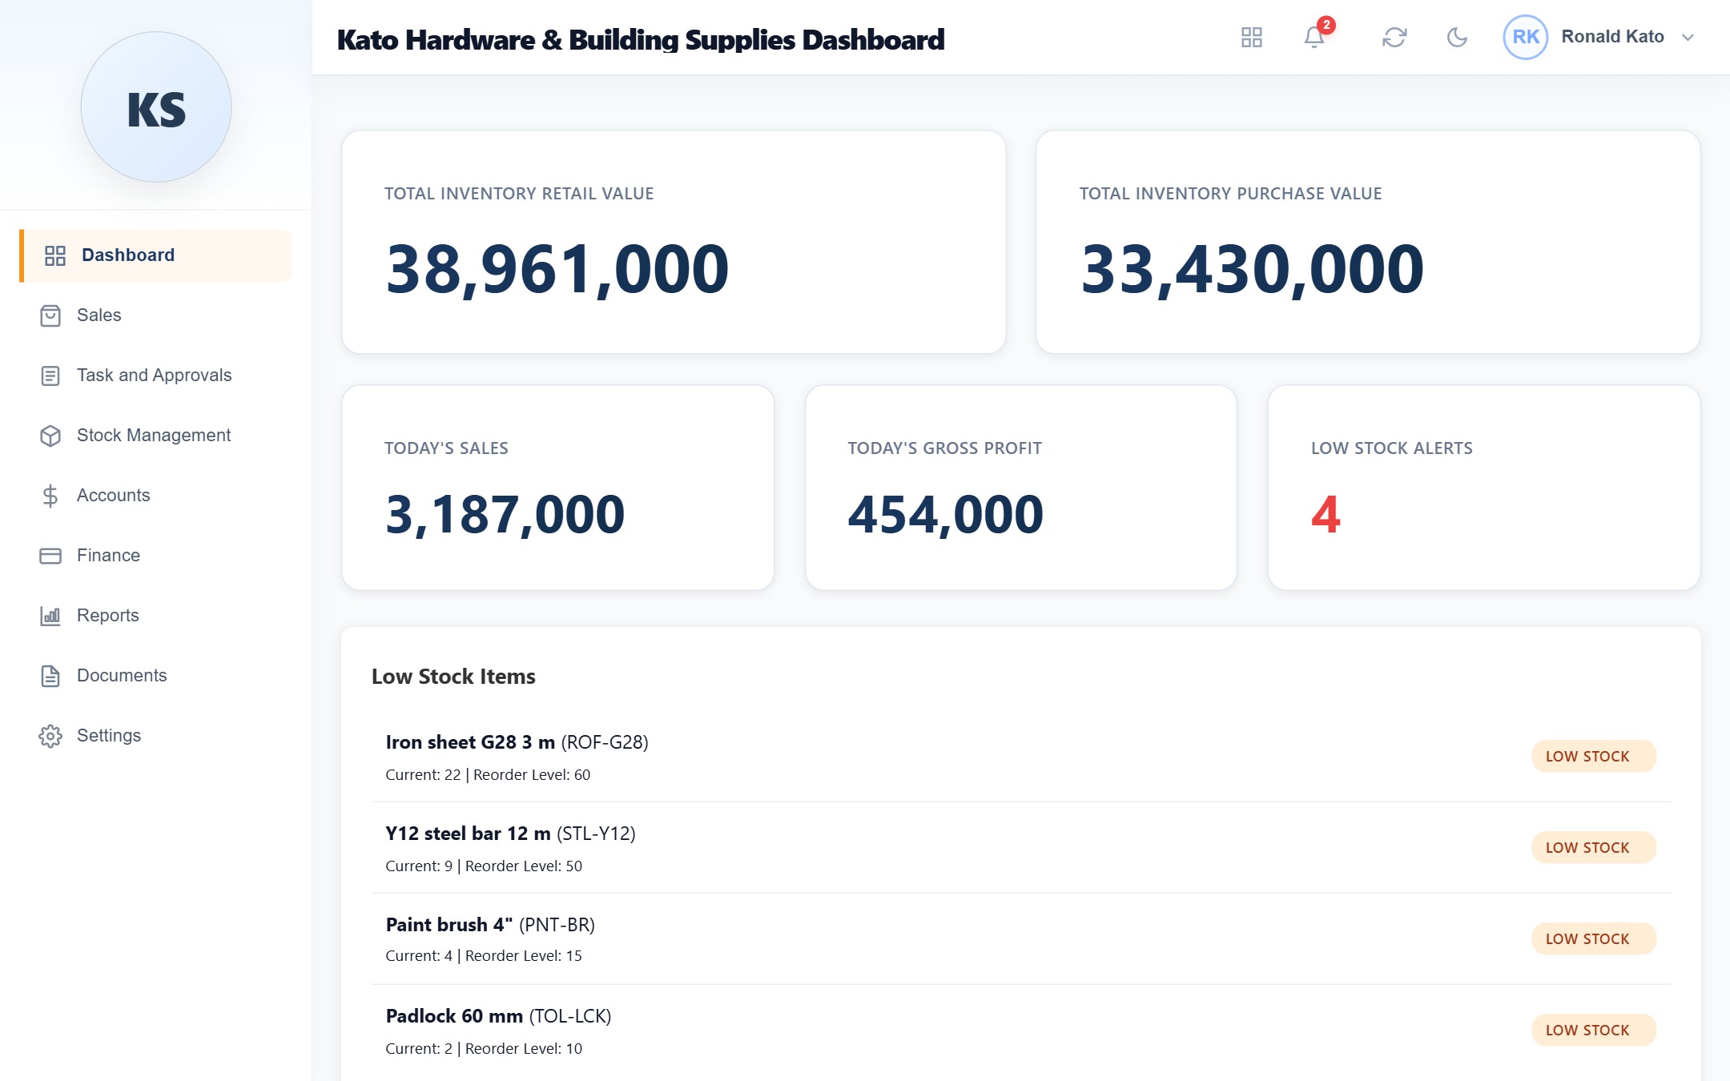The width and height of the screenshot is (1730, 1081).
Task: Click LOW STOCK badge for Padlock
Action: [1594, 1031]
